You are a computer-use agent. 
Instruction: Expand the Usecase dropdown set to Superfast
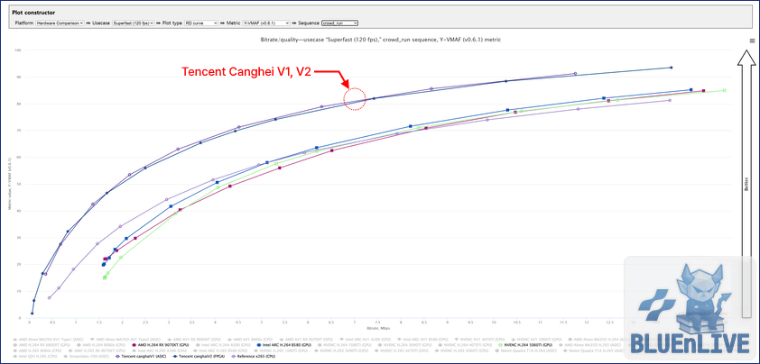[133, 23]
